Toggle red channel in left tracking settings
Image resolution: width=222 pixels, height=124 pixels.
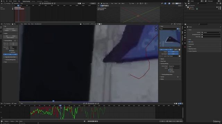[x=6, y=54]
